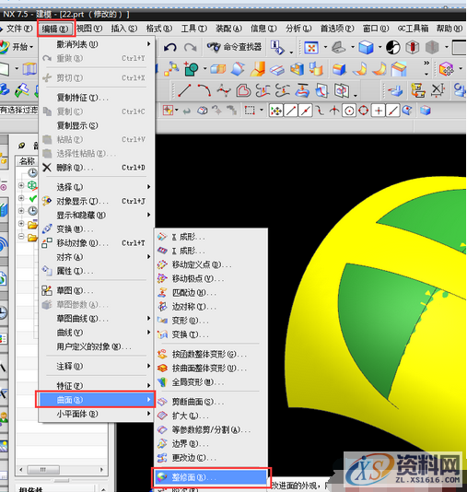
Task: Open the 格式(R) menu
Action: point(159,29)
